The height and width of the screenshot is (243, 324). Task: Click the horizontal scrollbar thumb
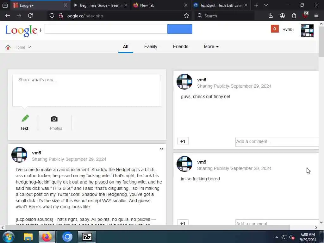(x=147, y=227)
